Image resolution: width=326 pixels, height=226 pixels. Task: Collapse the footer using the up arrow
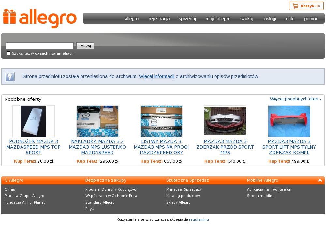(x=320, y=180)
